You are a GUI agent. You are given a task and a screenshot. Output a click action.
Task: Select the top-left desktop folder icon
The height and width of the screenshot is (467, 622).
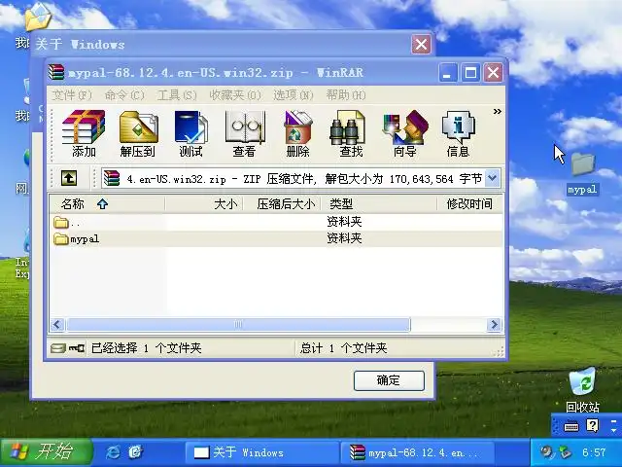[37, 17]
